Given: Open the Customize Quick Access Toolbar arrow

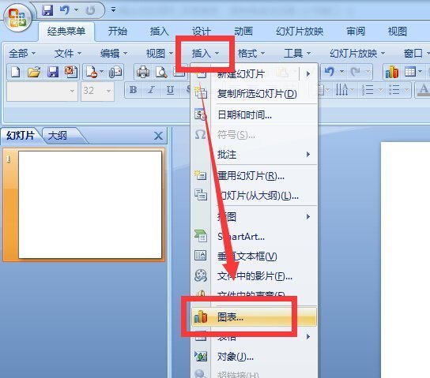Looking at the screenshot, I should point(113,10).
